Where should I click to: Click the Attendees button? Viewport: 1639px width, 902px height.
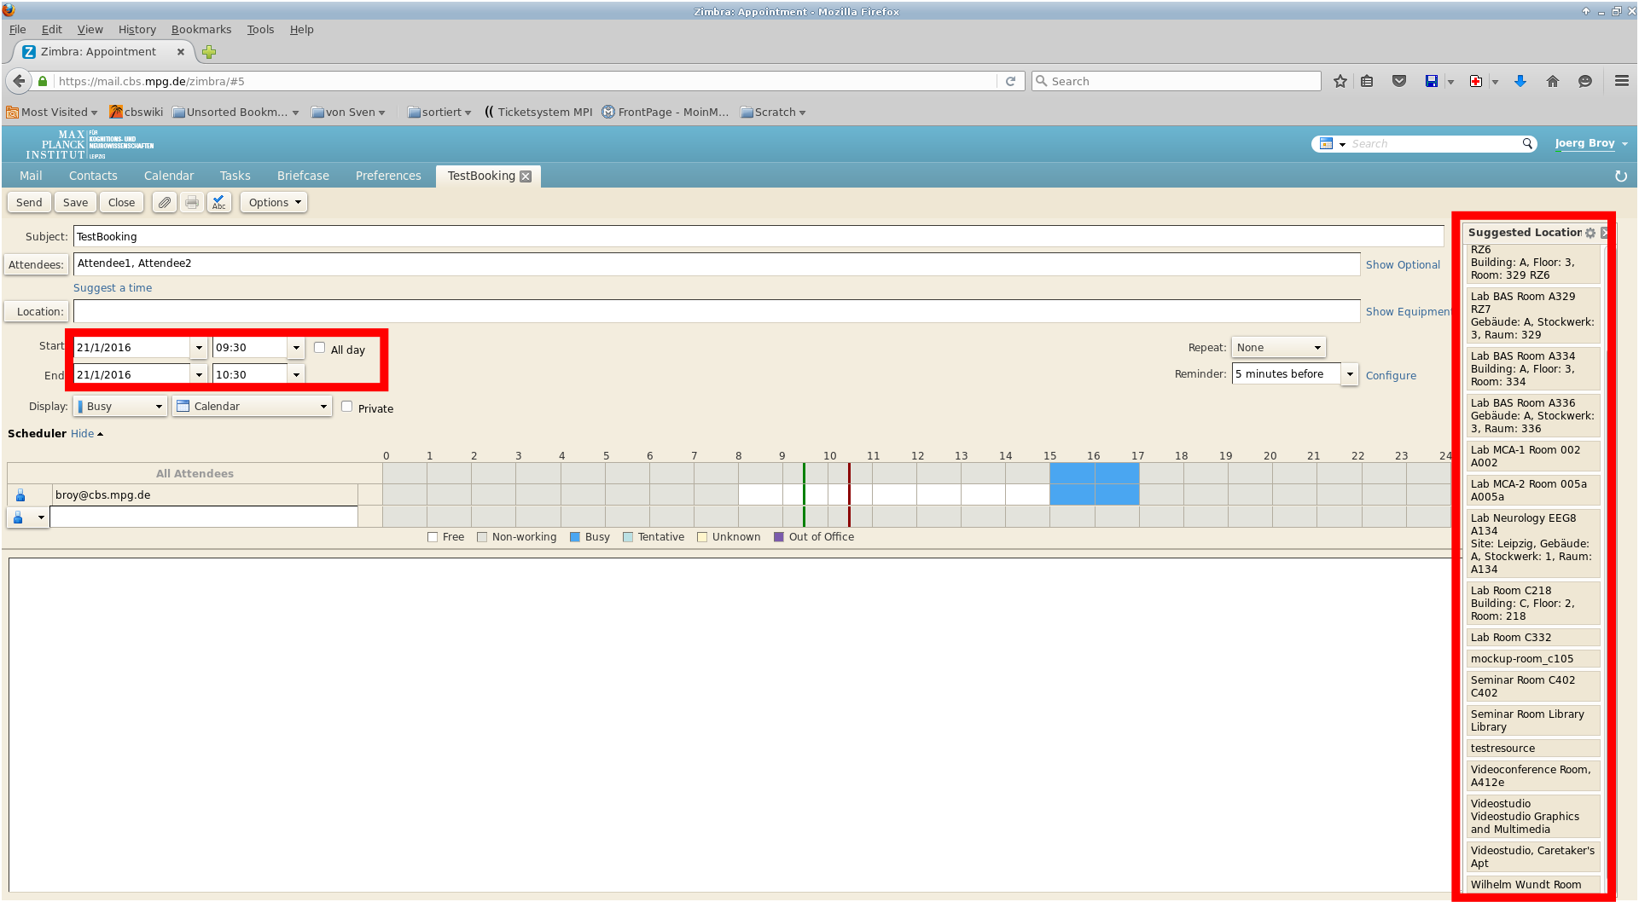coord(36,265)
